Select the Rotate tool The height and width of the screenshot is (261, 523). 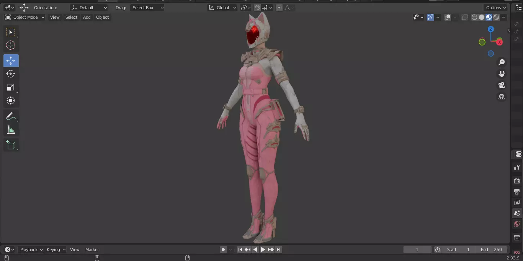(11, 74)
